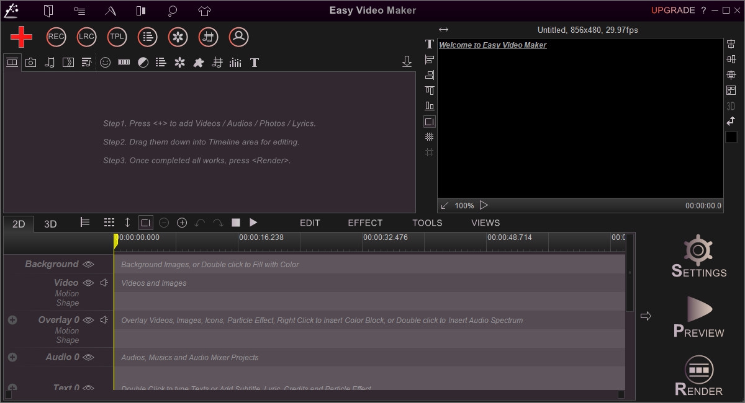Center horizontally with the top right align icon
Viewport: 745px width, 403px height.
(x=731, y=44)
